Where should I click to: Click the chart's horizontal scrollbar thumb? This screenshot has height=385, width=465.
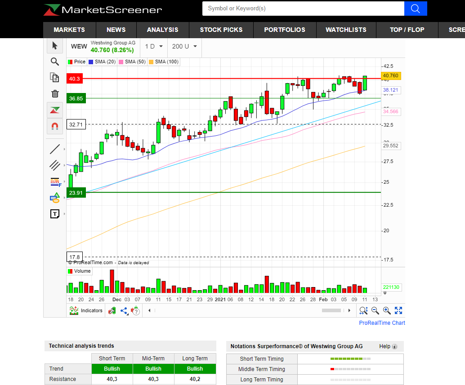331,310
